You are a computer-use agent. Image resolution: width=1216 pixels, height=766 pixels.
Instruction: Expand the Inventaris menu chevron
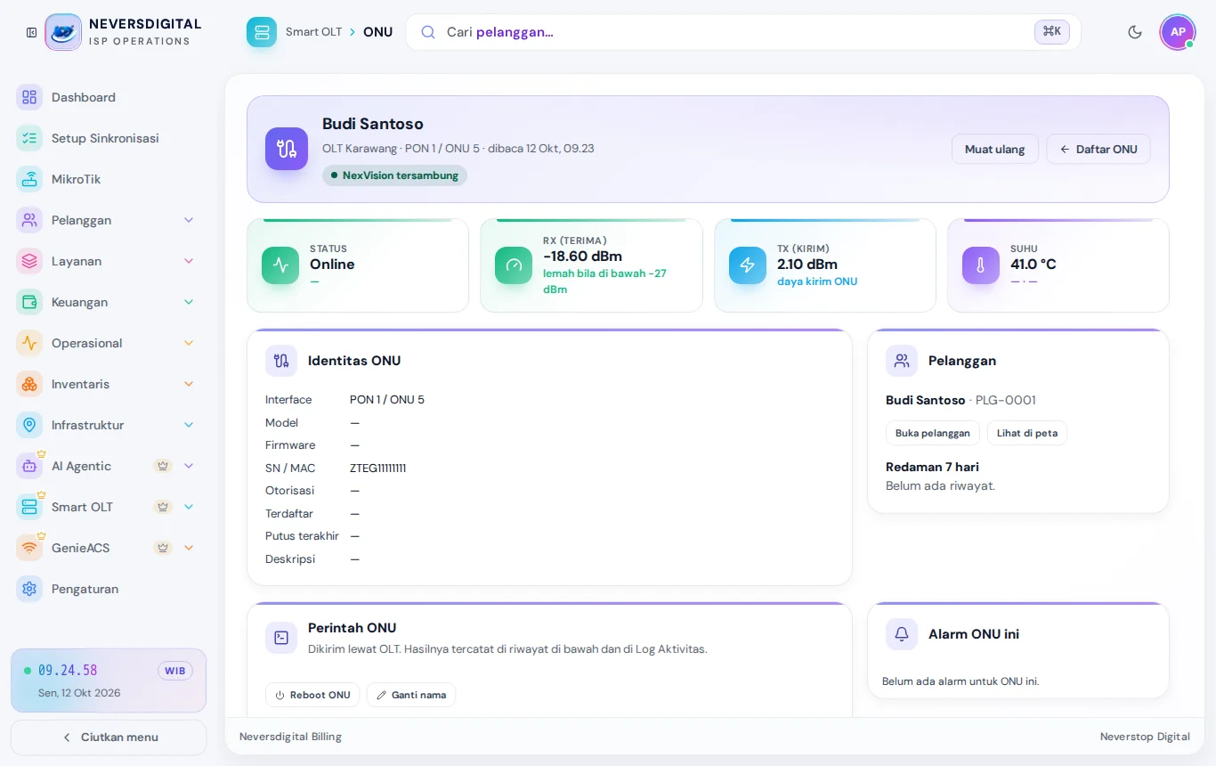(189, 384)
